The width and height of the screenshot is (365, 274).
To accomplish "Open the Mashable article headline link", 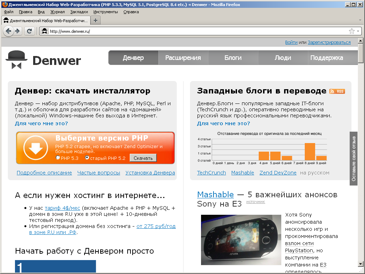I will pos(215,194).
